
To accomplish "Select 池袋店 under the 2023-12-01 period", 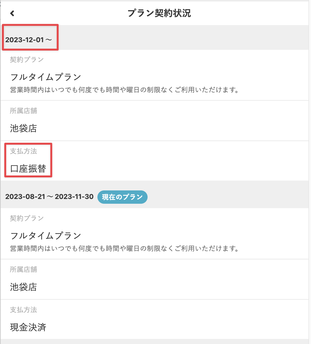I will 23,129.
